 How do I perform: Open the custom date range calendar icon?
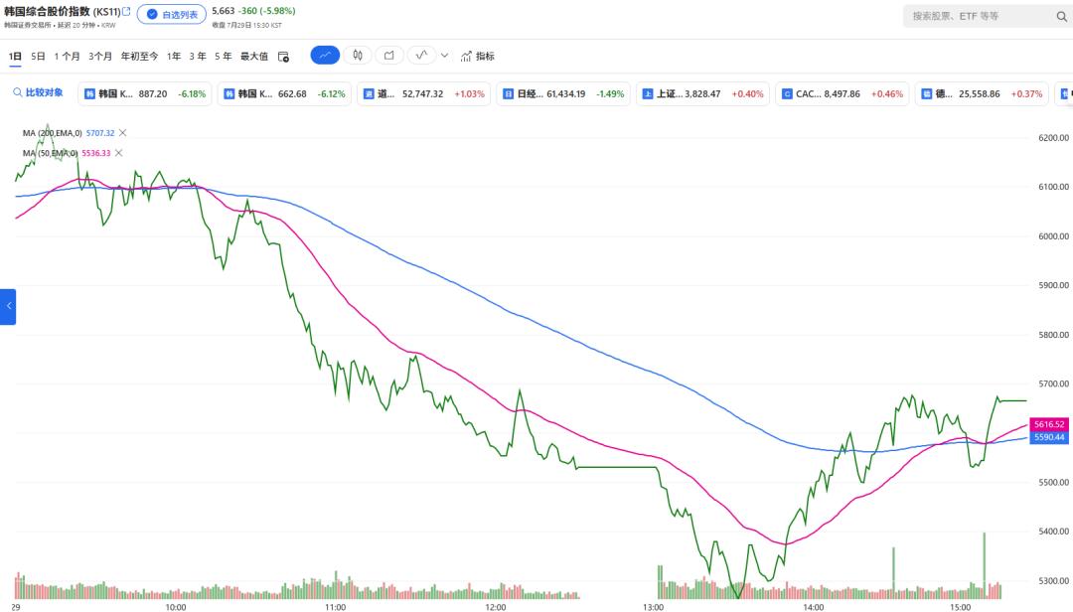pyautogui.click(x=283, y=57)
